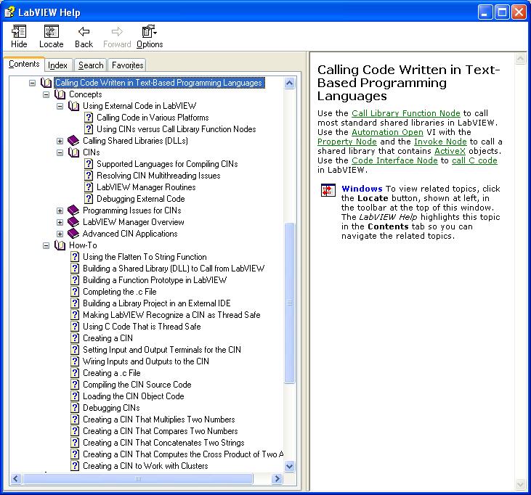Image resolution: width=531 pixels, height=495 pixels.
Task: Select topic Making LabVIEW Recognize a CIN as Thread Safe
Action: (171, 315)
